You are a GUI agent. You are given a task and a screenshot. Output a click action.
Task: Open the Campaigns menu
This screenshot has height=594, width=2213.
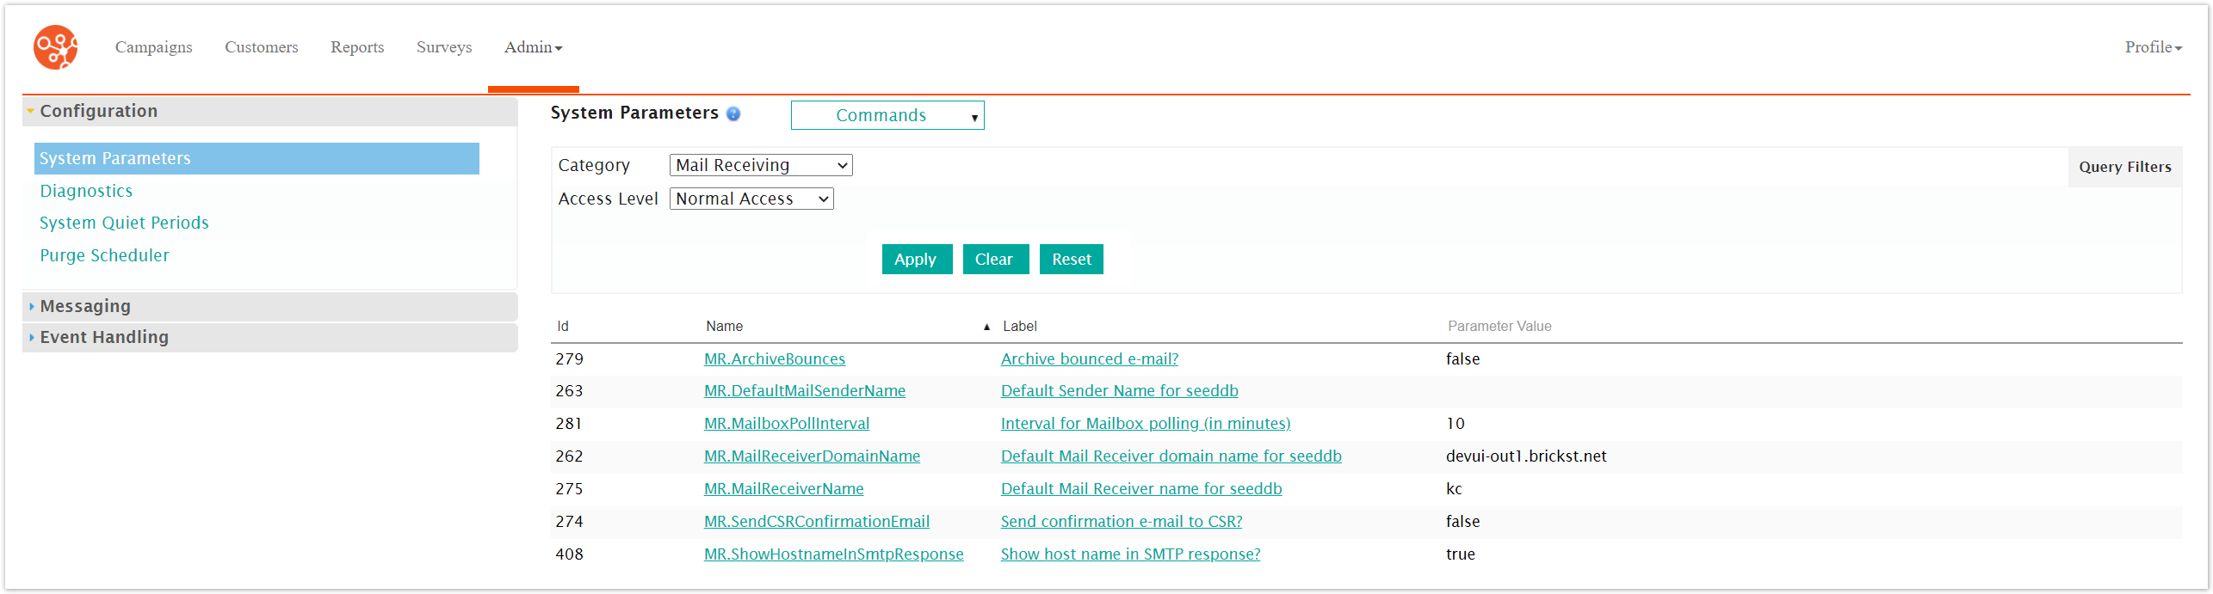[154, 47]
